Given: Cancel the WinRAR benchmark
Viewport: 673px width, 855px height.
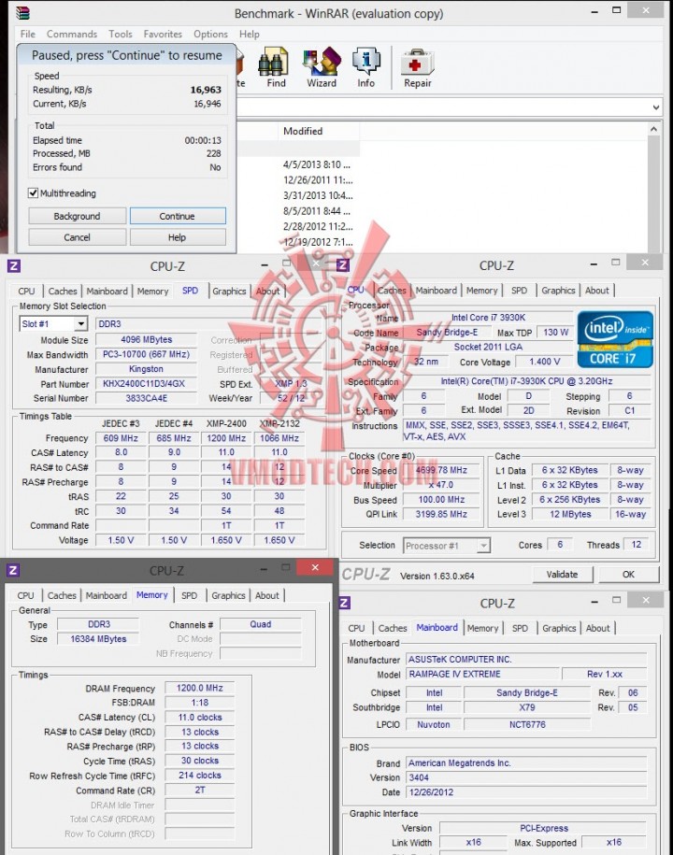Looking at the screenshot, I should (77, 237).
